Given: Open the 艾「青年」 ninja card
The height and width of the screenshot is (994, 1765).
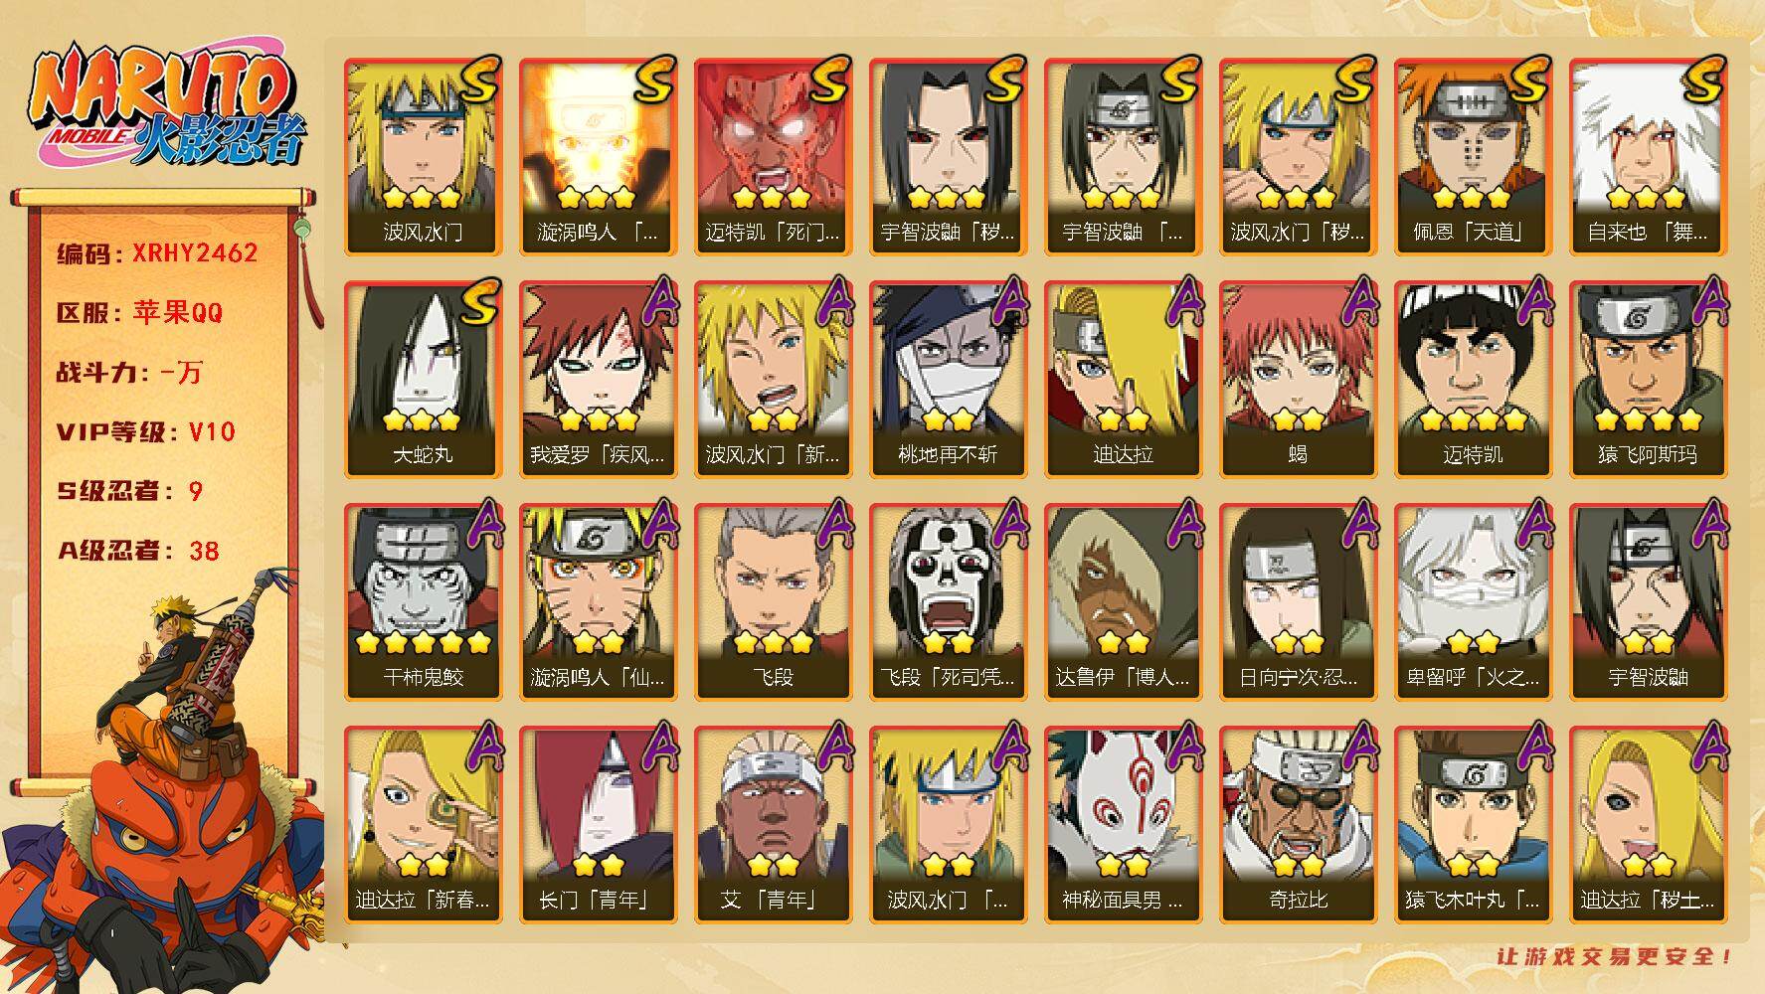Looking at the screenshot, I should click(x=773, y=825).
